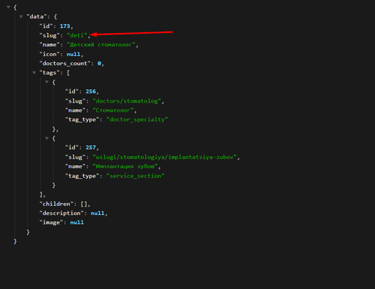Viewport: 375px width, 289px height.
Task: Select the "image" key
Action: [51, 222]
